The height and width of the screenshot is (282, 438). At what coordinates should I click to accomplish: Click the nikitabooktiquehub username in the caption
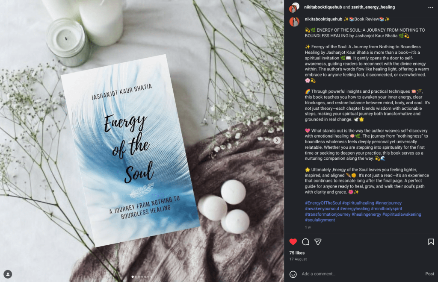tap(323, 19)
